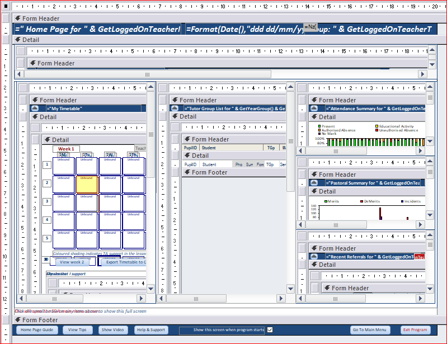Image resolution: width=447 pixels, height=344 pixels.
Task: Click up scroll arrow in Recent Referrals subform
Action: [x=430, y=235]
